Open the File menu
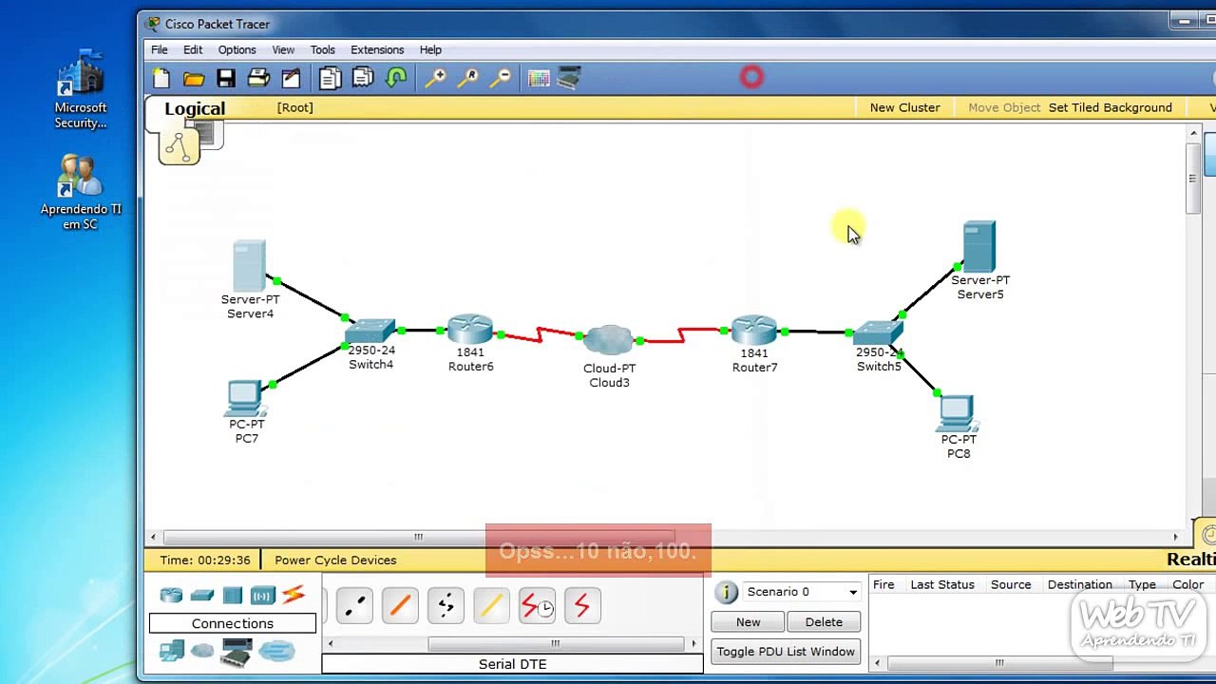1216x684 pixels. [x=160, y=49]
